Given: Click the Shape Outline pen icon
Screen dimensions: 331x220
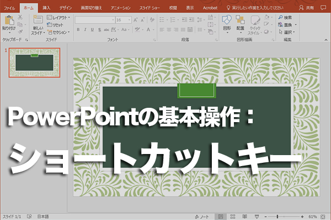Looking at the screenshot, I should coord(266,24).
